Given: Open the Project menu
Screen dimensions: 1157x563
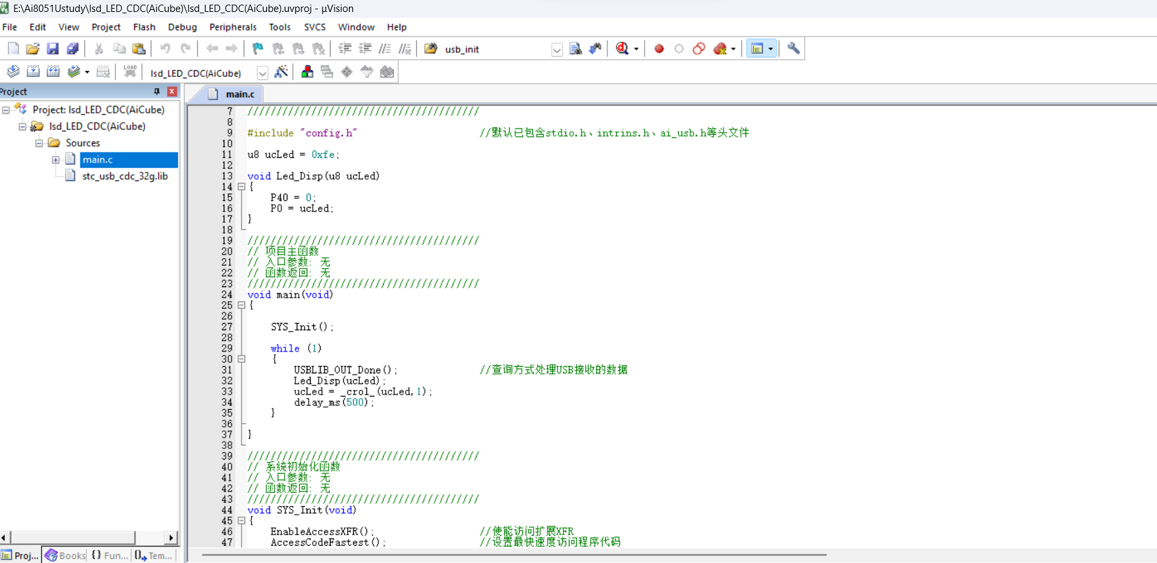Looking at the screenshot, I should pos(106,27).
